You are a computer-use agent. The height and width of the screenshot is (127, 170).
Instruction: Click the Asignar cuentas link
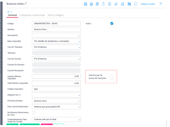pos(148,4)
